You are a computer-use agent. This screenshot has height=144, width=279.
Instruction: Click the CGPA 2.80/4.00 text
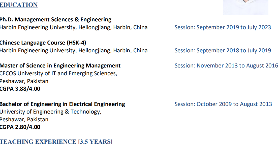point(20,127)
